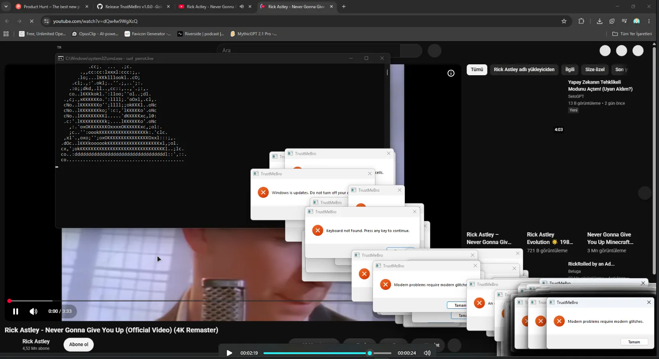Image resolution: width=659 pixels, height=359 pixels.
Task: Open the Free, Unlimited Ope... bookmark
Action: (42, 34)
